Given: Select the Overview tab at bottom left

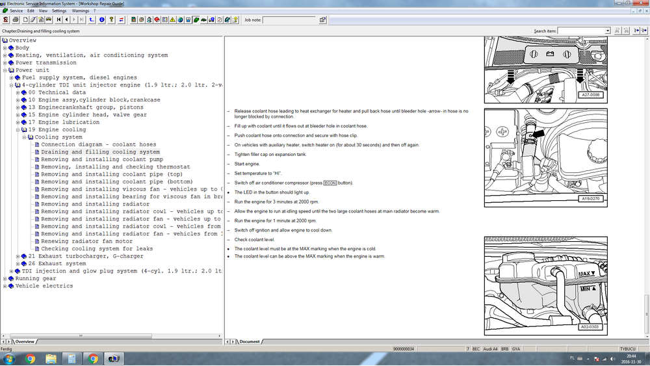Looking at the screenshot, I should pyautogui.click(x=25, y=341).
